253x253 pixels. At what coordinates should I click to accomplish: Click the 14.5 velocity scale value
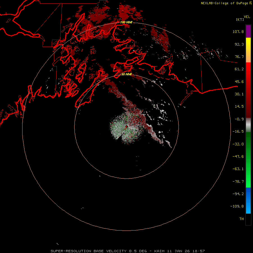(239, 107)
